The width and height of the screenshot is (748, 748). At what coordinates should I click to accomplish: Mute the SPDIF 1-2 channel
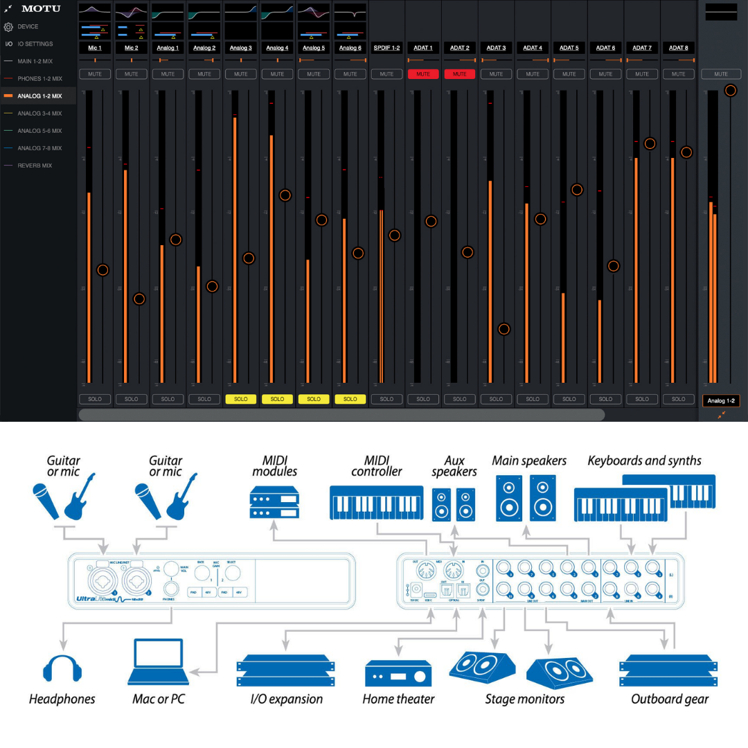[x=386, y=74]
